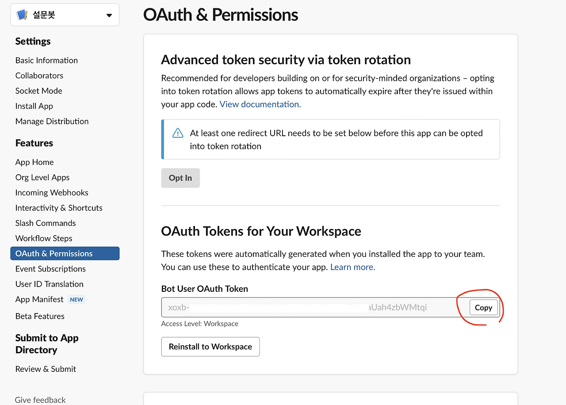Click the Opt In button
This screenshot has width=566, height=405.
click(x=180, y=178)
